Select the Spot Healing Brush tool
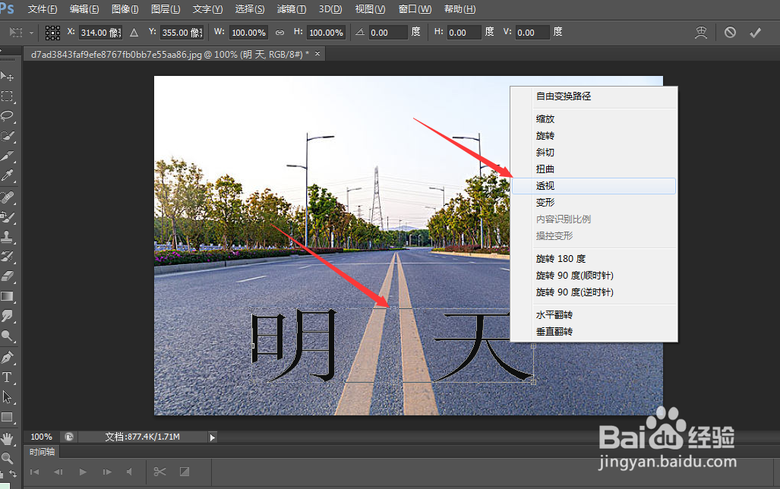Viewport: 780px width, 489px height. point(8,197)
